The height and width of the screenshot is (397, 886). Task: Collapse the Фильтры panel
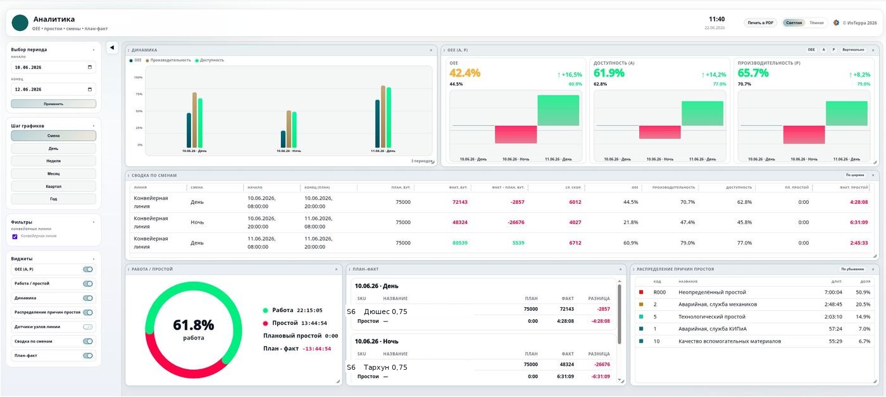point(94,222)
